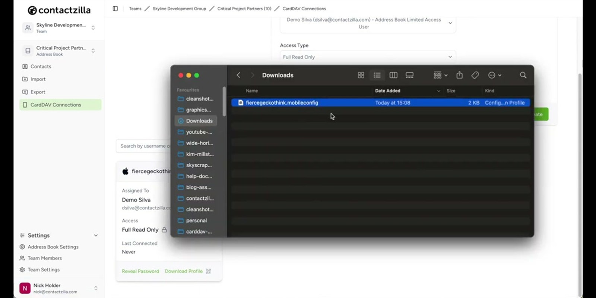Click the contactzilla logo
596x298 pixels.
(59, 10)
